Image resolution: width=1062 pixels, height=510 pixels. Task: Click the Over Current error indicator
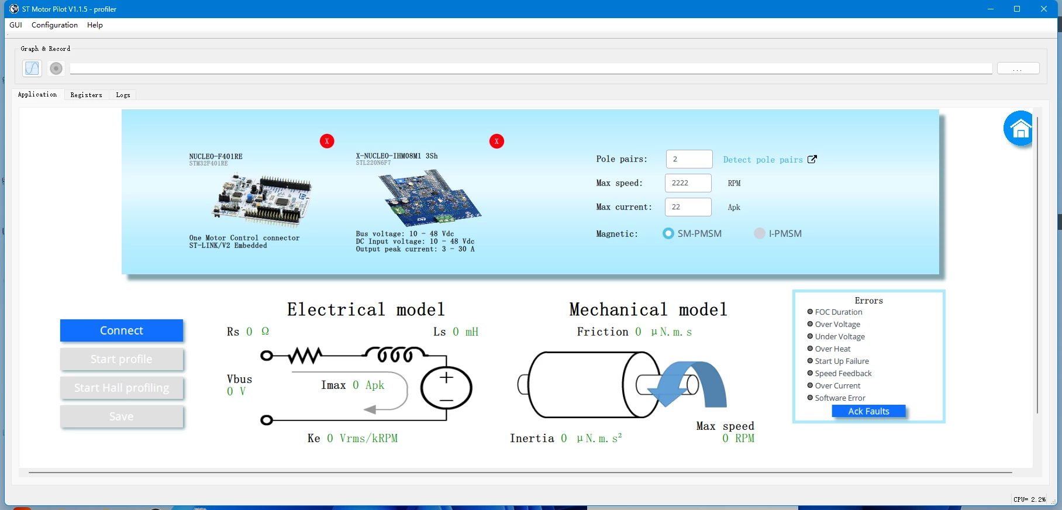[x=810, y=385]
